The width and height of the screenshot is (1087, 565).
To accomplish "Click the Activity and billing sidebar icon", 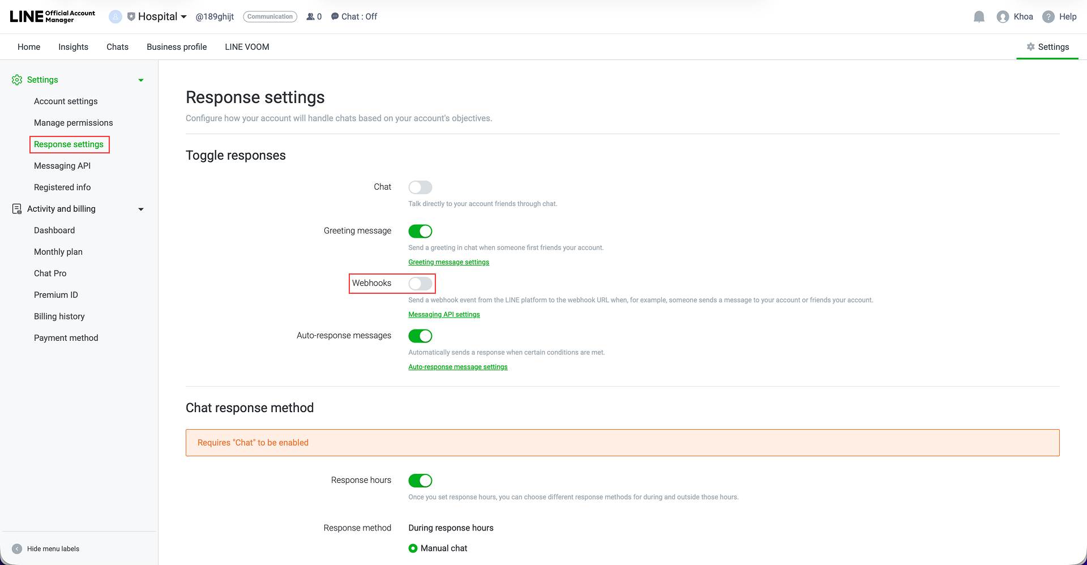I will 16,209.
